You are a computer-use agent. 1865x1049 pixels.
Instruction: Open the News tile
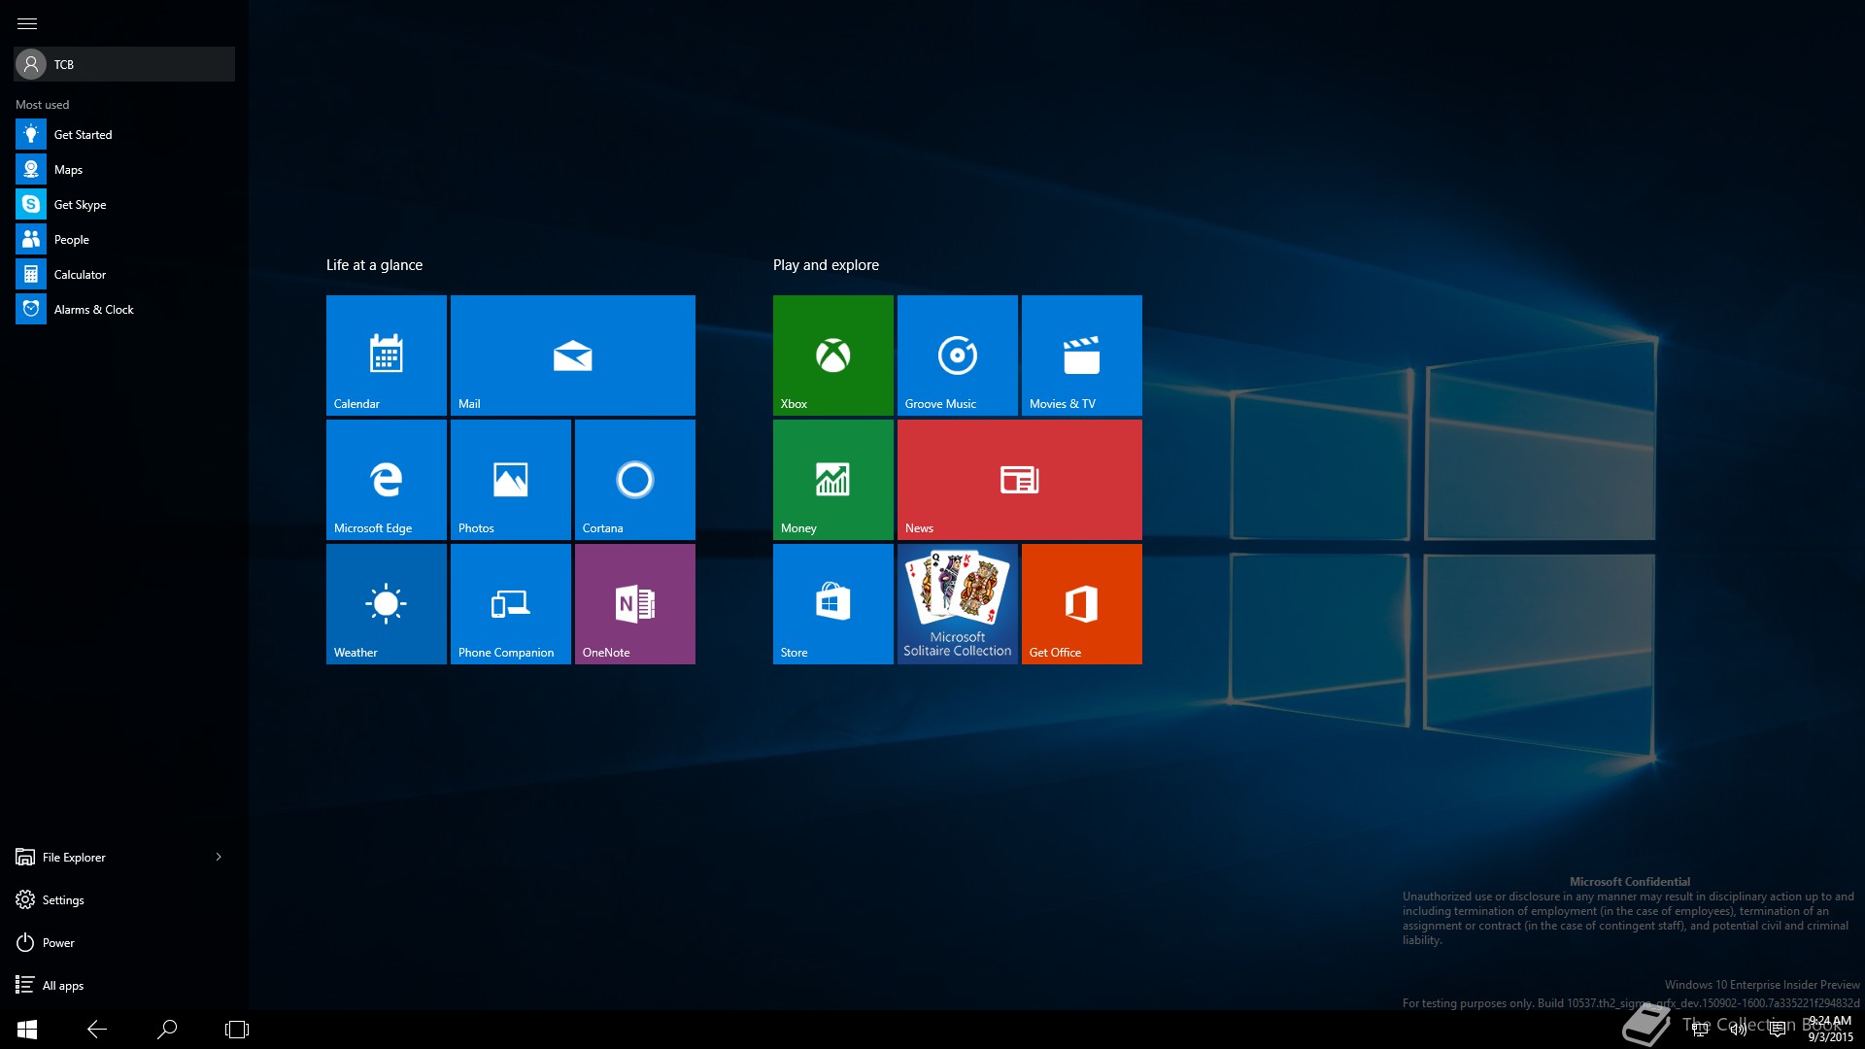[1020, 480]
